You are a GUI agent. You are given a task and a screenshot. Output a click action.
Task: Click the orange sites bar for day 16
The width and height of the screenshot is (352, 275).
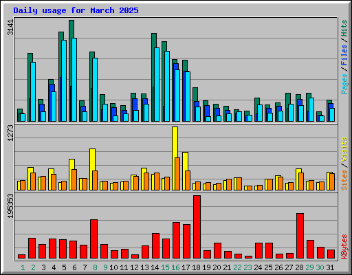coord(177,174)
